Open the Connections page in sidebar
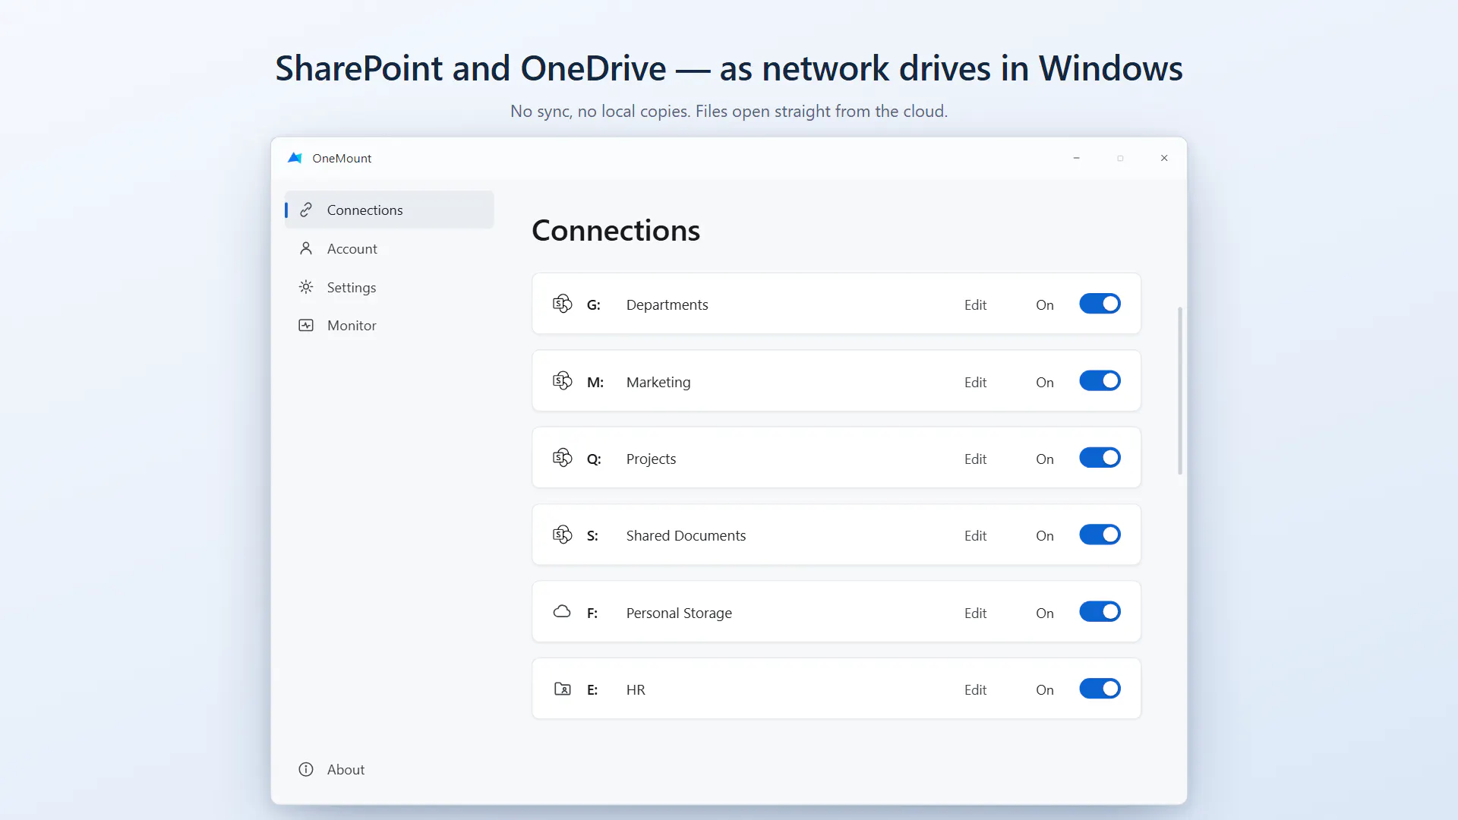 coord(389,210)
